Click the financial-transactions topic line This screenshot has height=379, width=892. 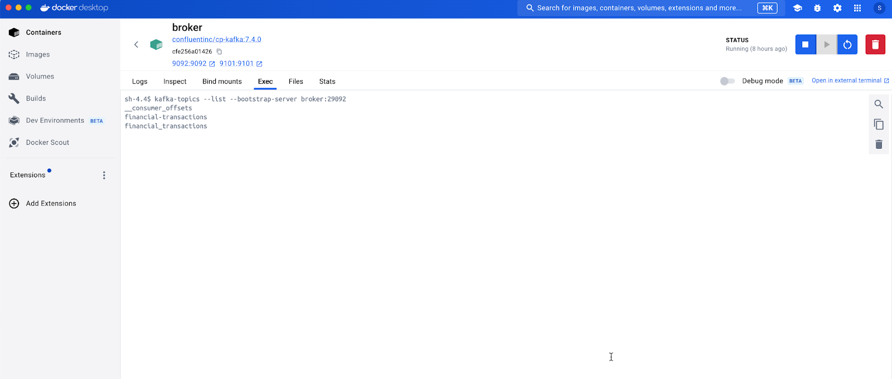166,117
